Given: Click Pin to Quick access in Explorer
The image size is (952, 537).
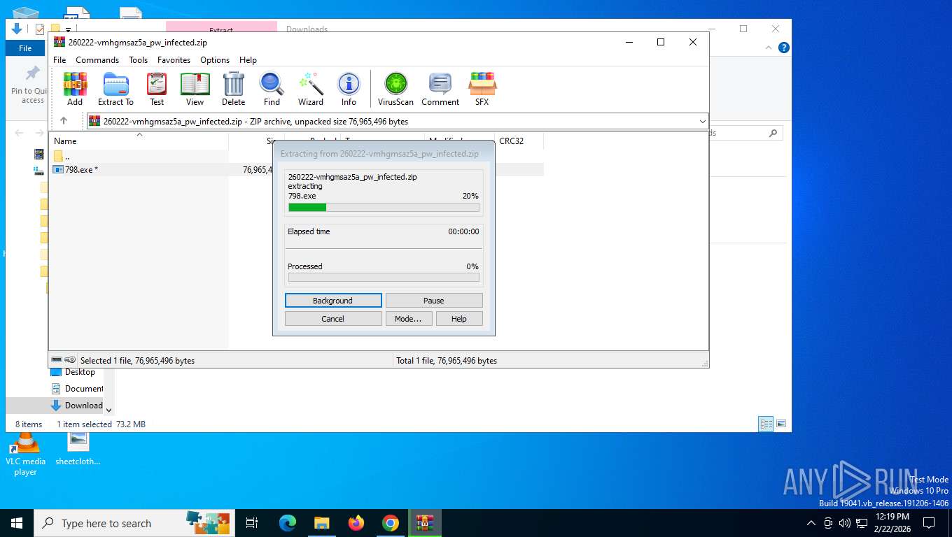Looking at the screenshot, I should [29, 84].
